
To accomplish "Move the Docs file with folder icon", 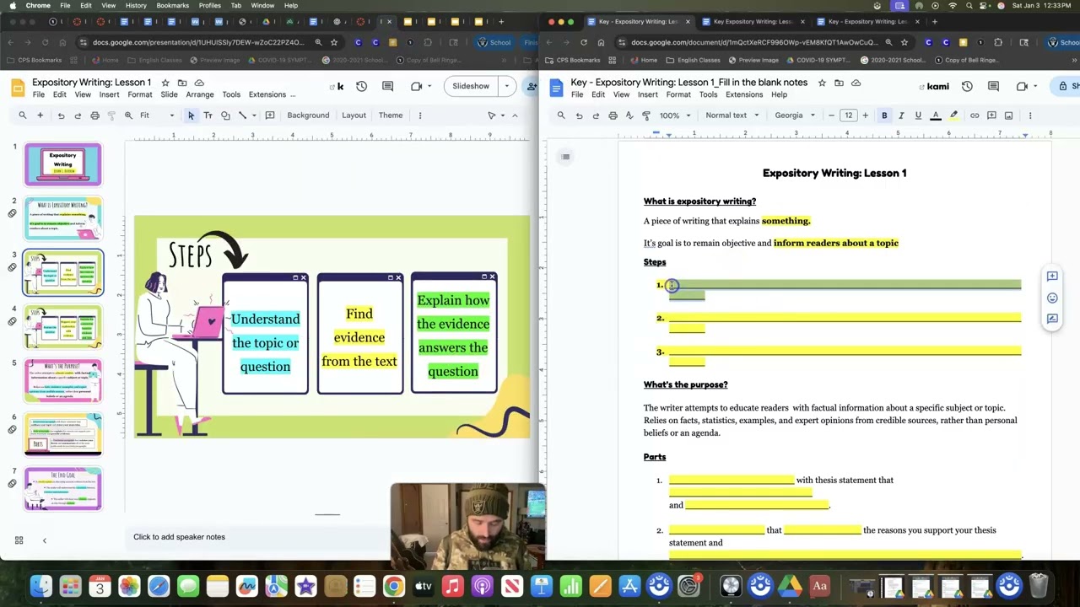I will (x=839, y=83).
